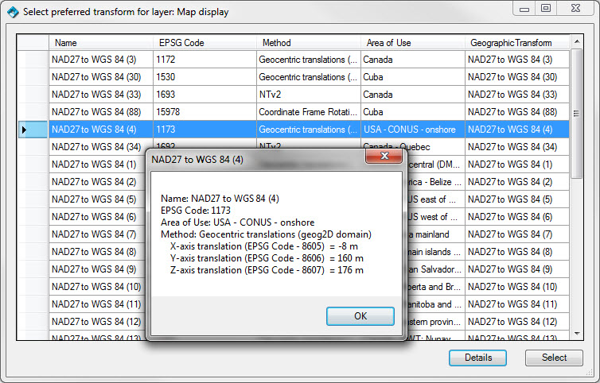The image size is (600, 383).
Task: Select name cell NAD27 to WGS 84 (34)
Action: tap(101, 147)
